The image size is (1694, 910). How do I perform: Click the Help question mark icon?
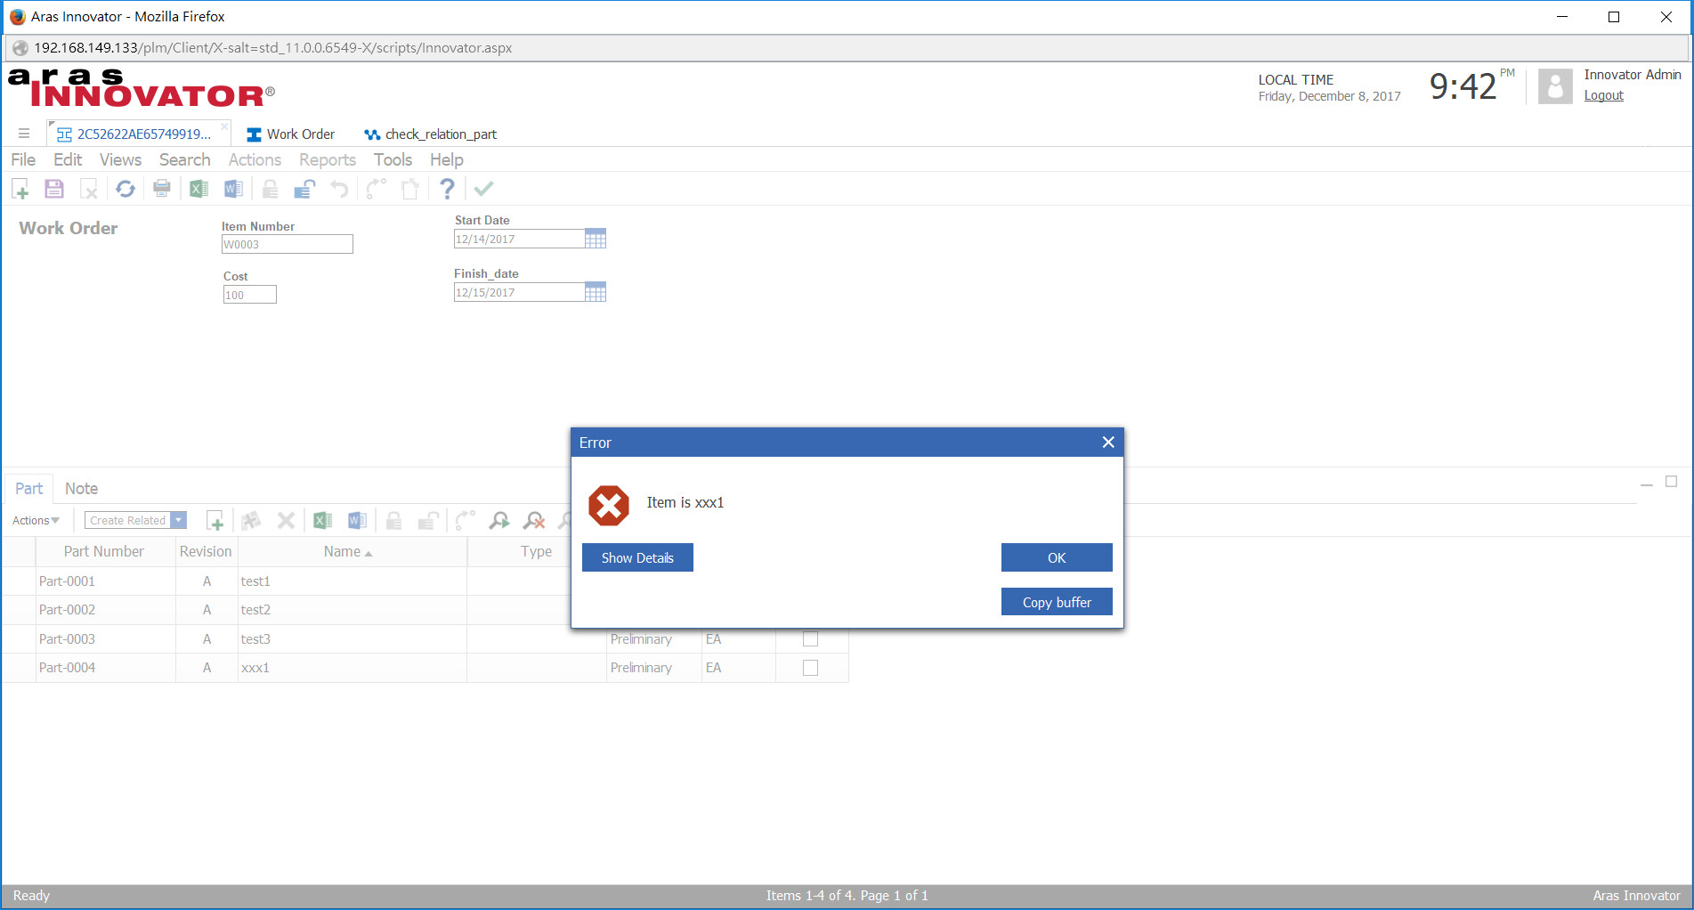click(x=447, y=189)
